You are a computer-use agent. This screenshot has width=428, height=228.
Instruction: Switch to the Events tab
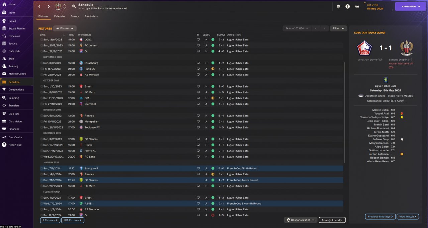coord(75,16)
